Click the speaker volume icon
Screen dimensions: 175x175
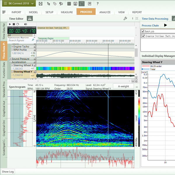pyautogui.click(x=25, y=24)
